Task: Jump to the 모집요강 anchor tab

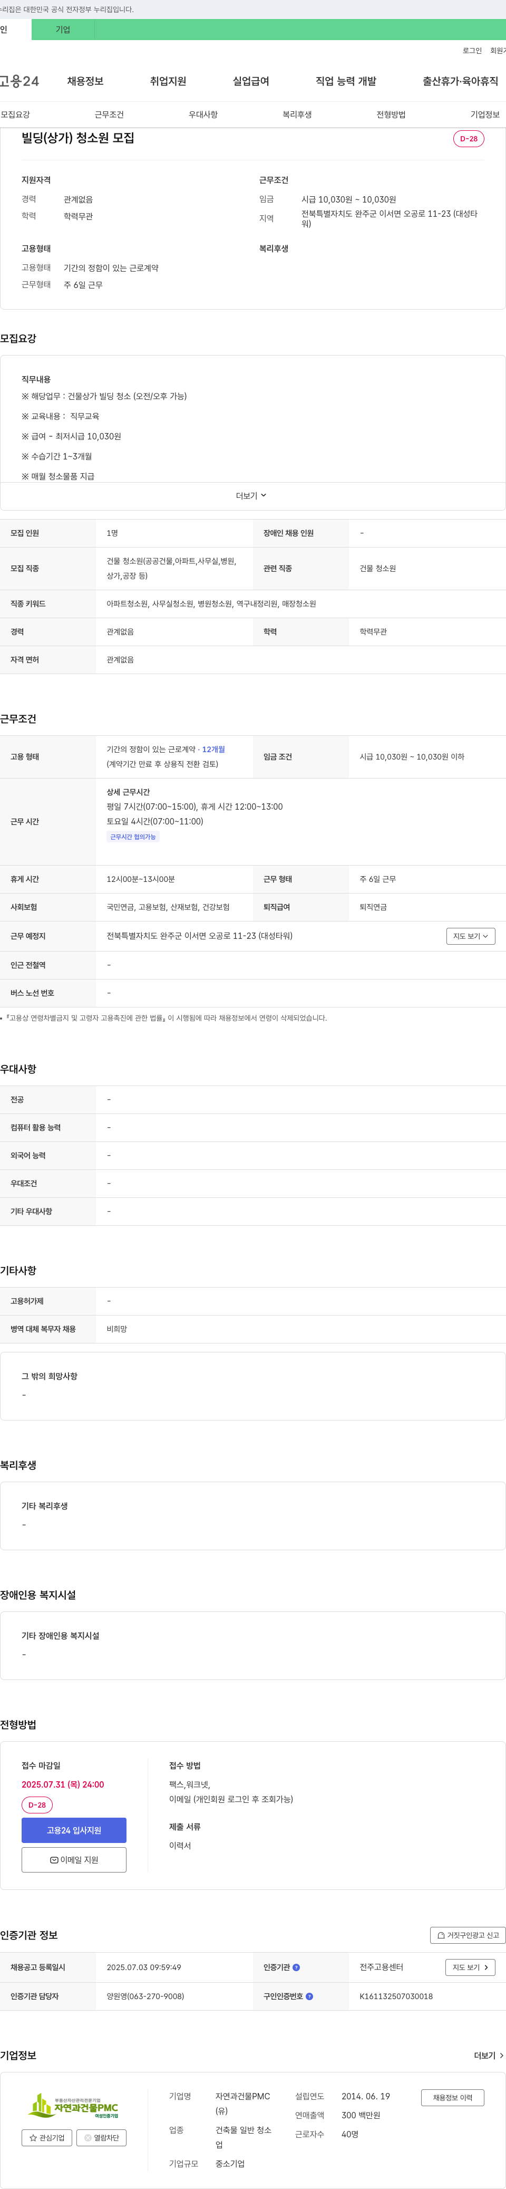Action: point(15,114)
